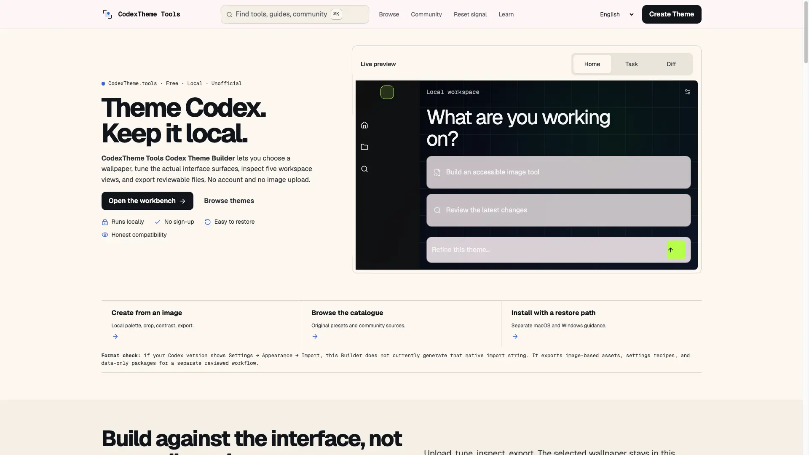809x455 pixels.
Task: Click the checkmark icon next to No sign-up
Action: point(158,222)
